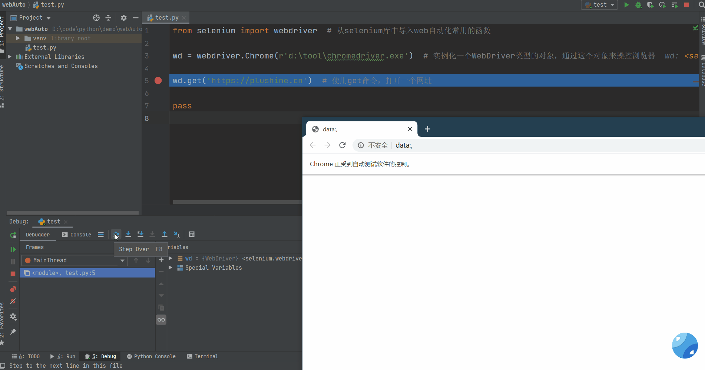Select the <module>, test.py:5 frame
This screenshot has width=705, height=370.
pyautogui.click(x=87, y=273)
